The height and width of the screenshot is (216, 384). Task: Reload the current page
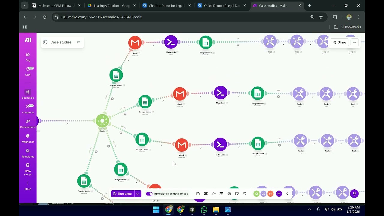[44, 17]
